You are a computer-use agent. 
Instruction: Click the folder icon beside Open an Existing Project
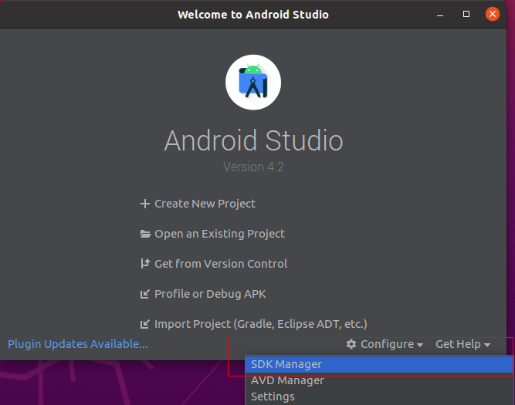pos(145,234)
